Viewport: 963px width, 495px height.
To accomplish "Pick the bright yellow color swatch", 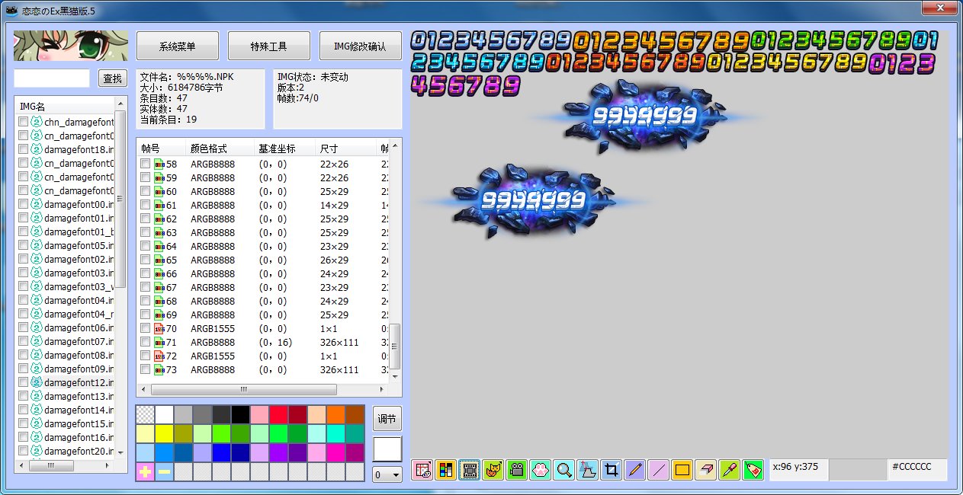I will pyautogui.click(x=164, y=434).
